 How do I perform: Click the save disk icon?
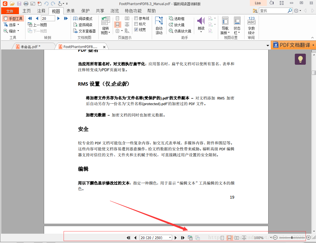tap(19, 4)
